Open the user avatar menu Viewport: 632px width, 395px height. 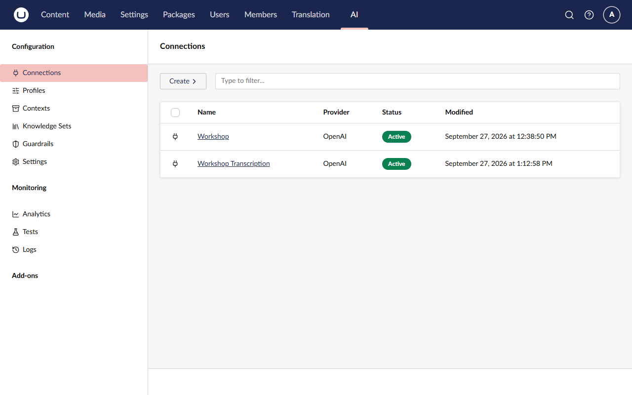(612, 15)
